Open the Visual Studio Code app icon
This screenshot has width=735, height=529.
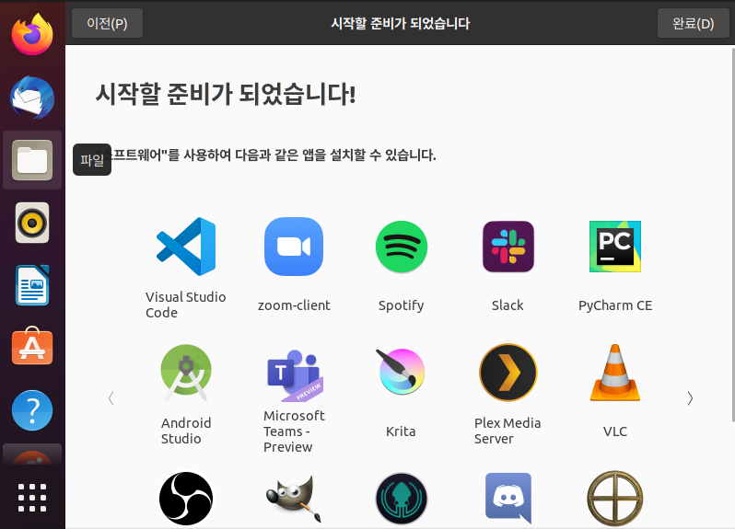(x=186, y=247)
